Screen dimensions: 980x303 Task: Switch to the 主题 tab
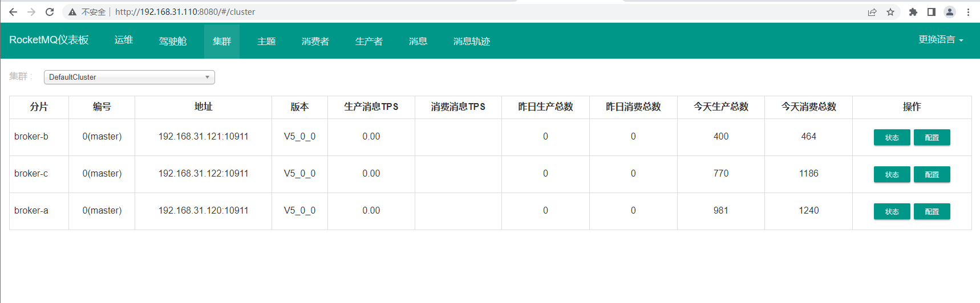click(x=266, y=41)
